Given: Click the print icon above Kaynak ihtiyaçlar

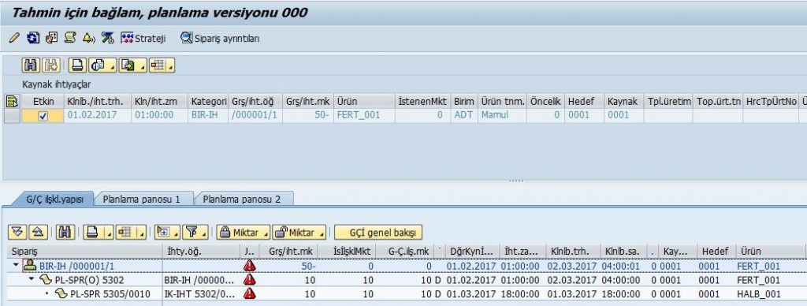Looking at the screenshot, I should click(x=77, y=65).
